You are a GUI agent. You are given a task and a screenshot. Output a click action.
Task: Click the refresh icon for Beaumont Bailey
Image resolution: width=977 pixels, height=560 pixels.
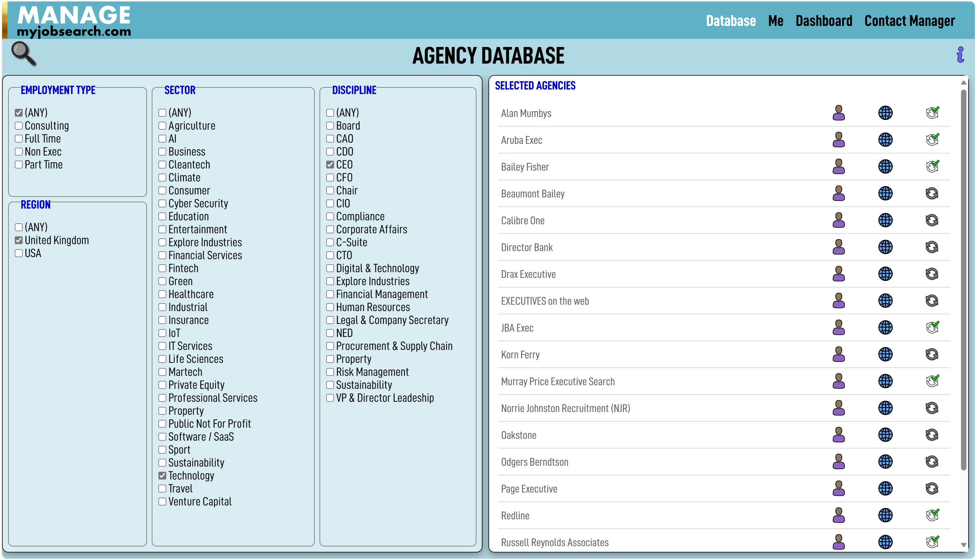click(931, 193)
